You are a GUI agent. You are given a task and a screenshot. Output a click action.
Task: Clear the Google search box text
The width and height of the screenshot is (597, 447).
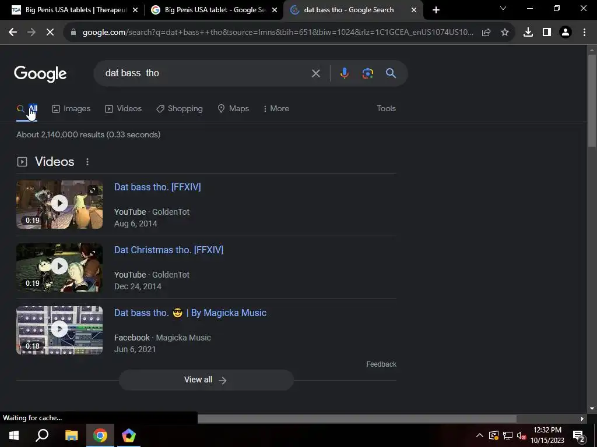[x=315, y=73]
